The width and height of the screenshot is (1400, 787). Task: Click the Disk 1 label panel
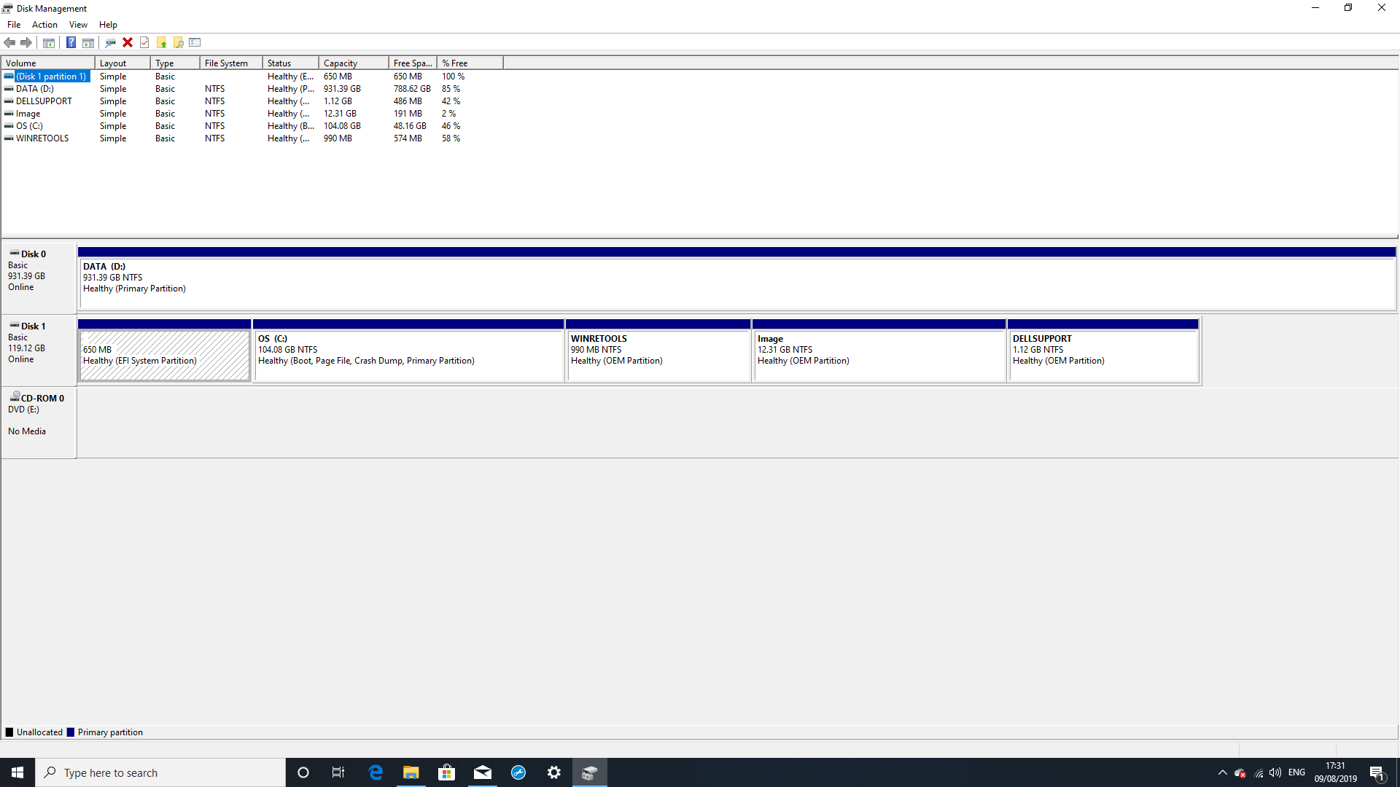click(x=39, y=350)
